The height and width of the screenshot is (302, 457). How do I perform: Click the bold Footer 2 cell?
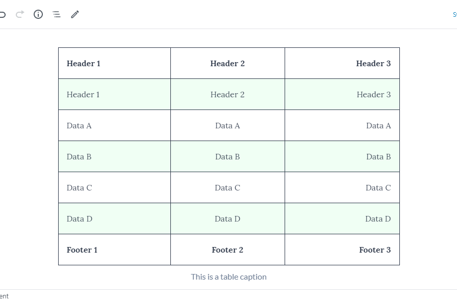point(227,250)
